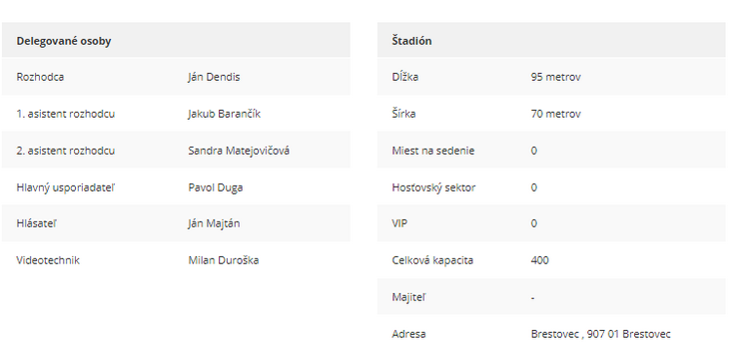Click the Hlavný usporiadateľ label
The width and height of the screenshot is (749, 361).
(66, 186)
